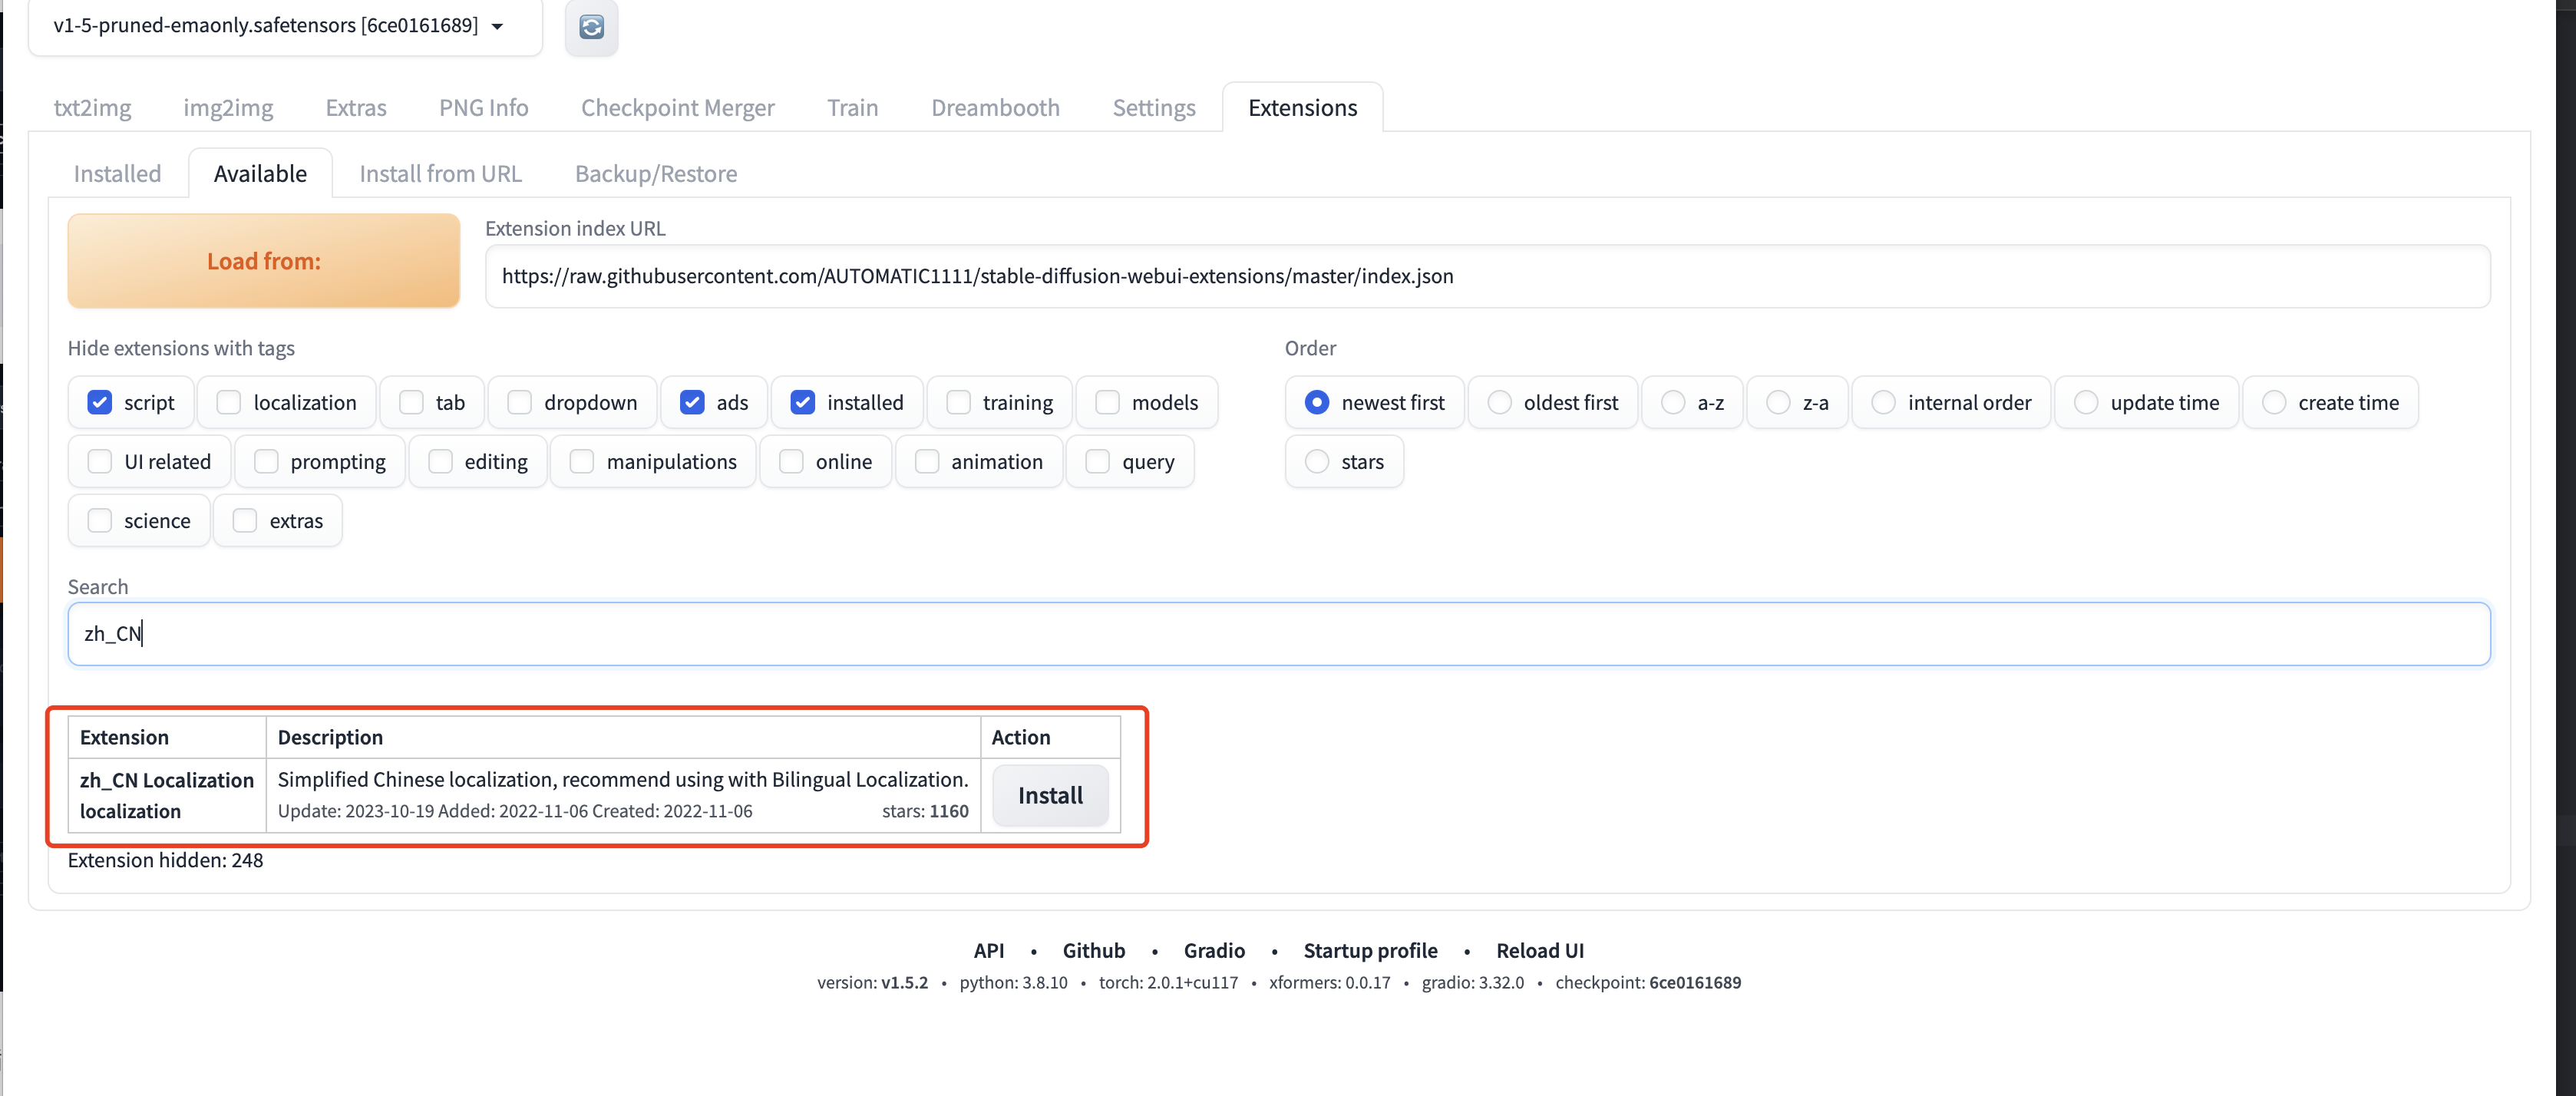Check the UI related tag checkbox
The width and height of the screenshot is (2576, 1096).
(100, 461)
